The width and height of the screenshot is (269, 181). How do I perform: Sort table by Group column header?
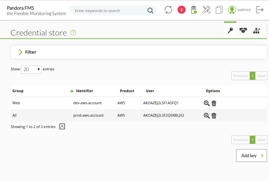click(18, 91)
